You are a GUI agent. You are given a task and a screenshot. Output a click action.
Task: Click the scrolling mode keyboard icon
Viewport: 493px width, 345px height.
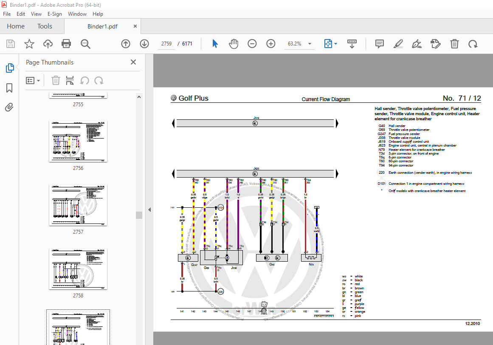352,44
